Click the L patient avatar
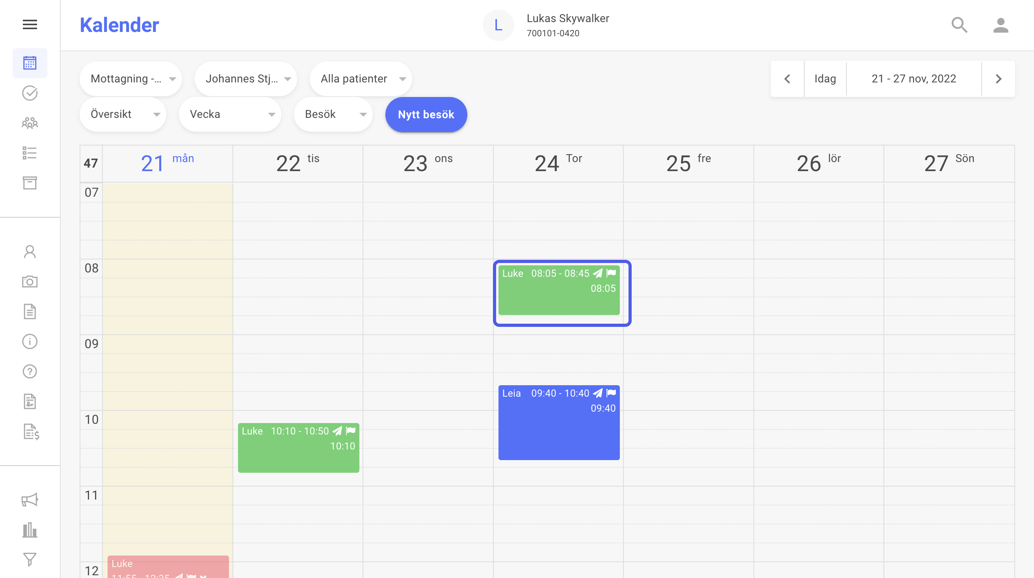This screenshot has height=578, width=1034. click(x=498, y=25)
